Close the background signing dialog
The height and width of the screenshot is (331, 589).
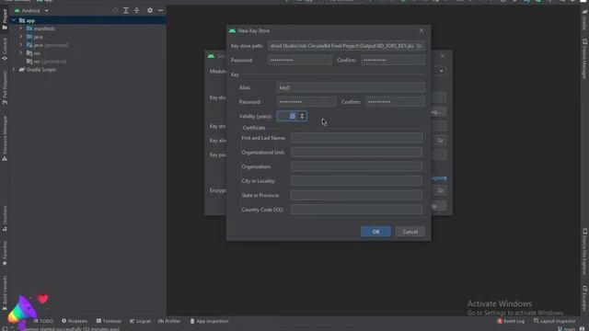[x=443, y=56]
